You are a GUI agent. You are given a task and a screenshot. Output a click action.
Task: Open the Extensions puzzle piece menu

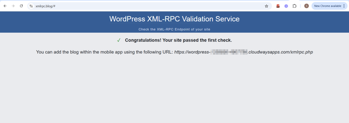click(294, 6)
